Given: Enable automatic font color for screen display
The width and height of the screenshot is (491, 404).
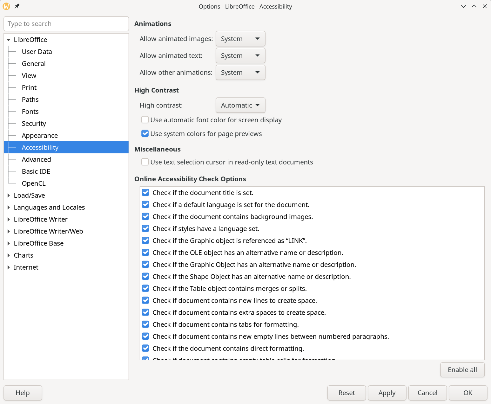Looking at the screenshot, I should coord(145,119).
